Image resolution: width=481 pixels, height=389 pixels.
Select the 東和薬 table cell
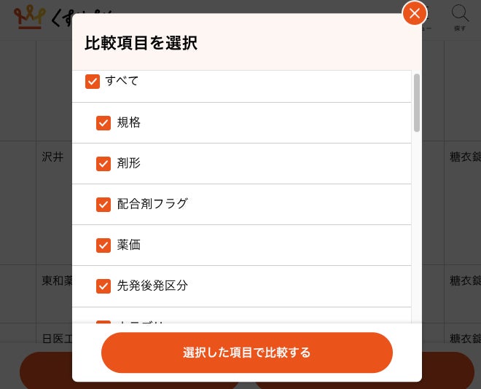pyautogui.click(x=56, y=280)
